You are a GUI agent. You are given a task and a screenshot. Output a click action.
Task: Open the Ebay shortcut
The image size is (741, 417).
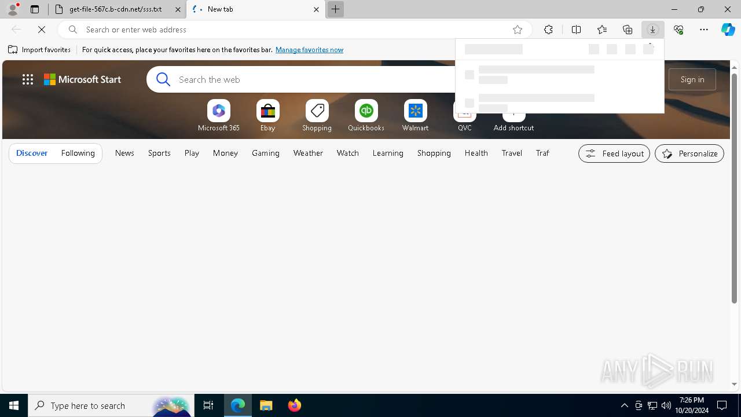pyautogui.click(x=267, y=116)
